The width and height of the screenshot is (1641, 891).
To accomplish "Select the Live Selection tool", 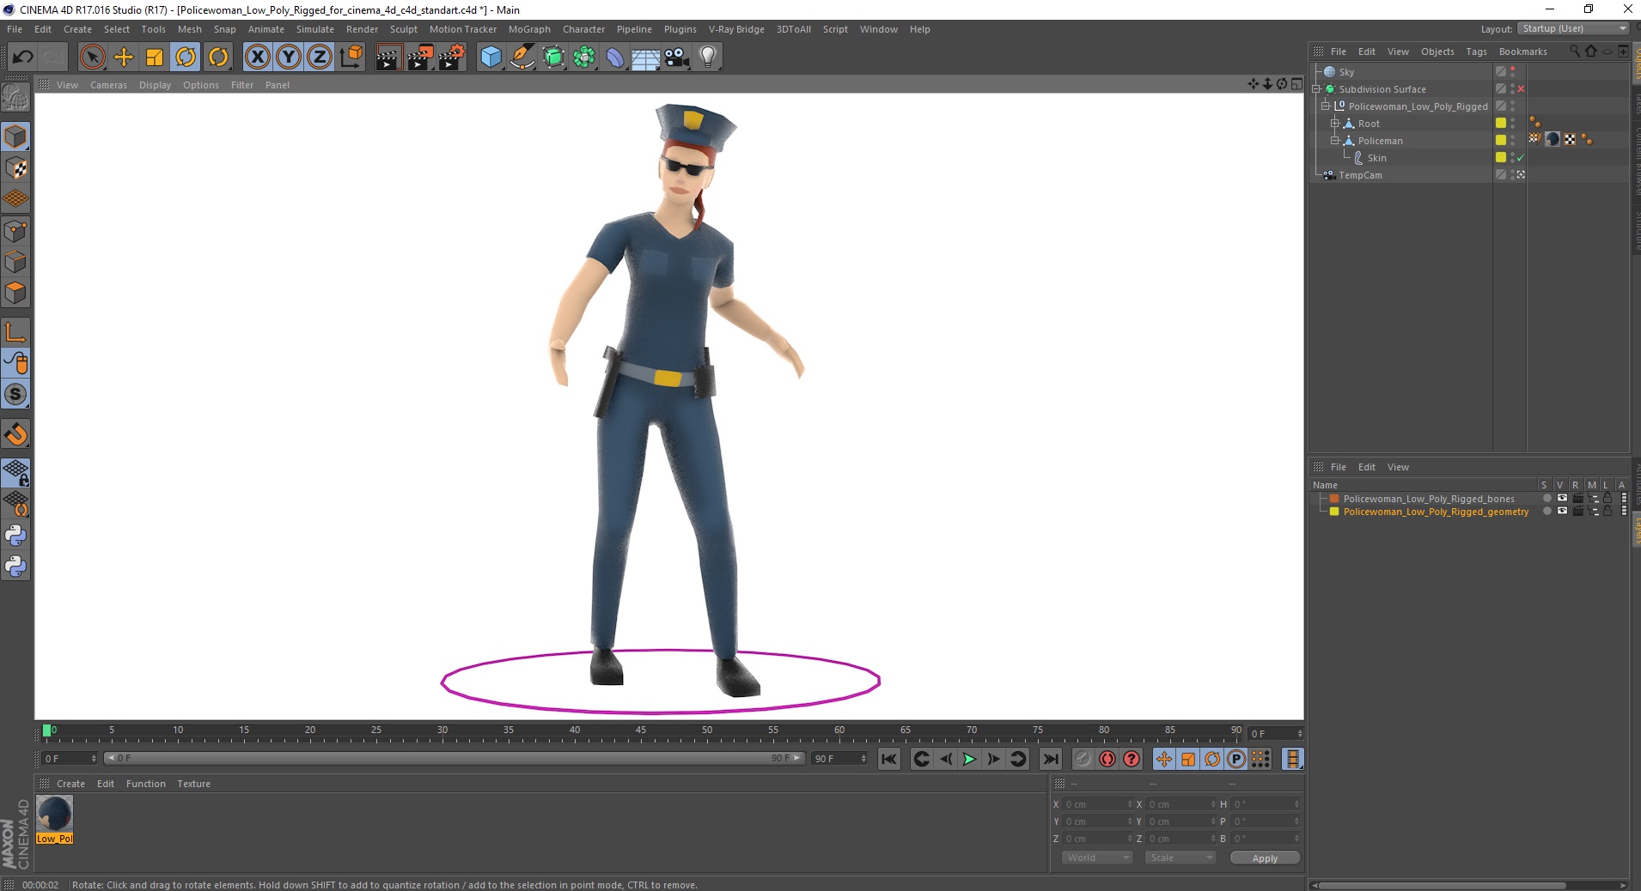I will 92,58.
